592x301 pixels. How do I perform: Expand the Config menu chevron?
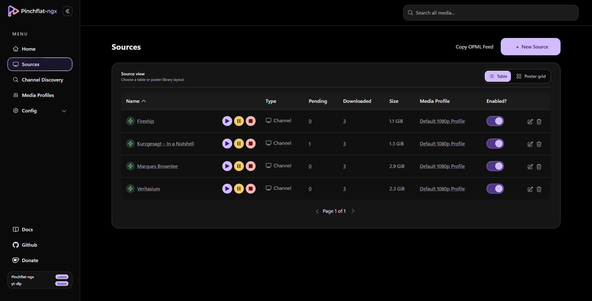[x=64, y=111]
